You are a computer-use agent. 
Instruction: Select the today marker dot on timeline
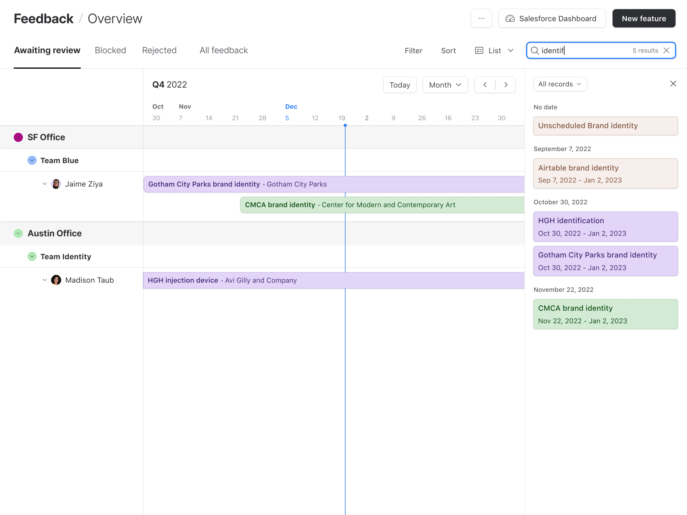(x=345, y=125)
